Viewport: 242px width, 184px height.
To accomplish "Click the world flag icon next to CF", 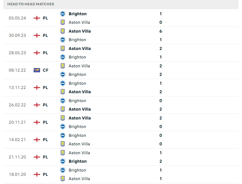I will [x=37, y=70].
